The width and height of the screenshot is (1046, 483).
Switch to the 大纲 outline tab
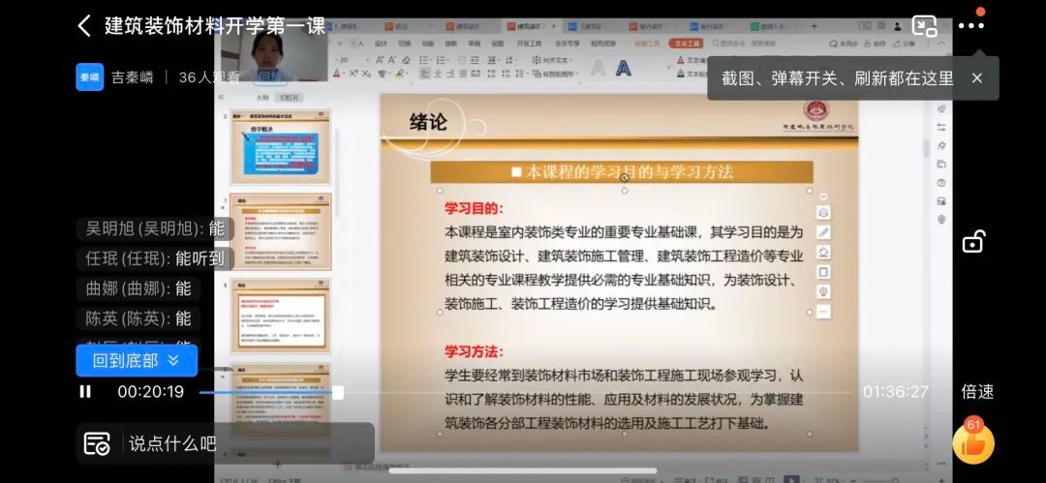click(261, 98)
